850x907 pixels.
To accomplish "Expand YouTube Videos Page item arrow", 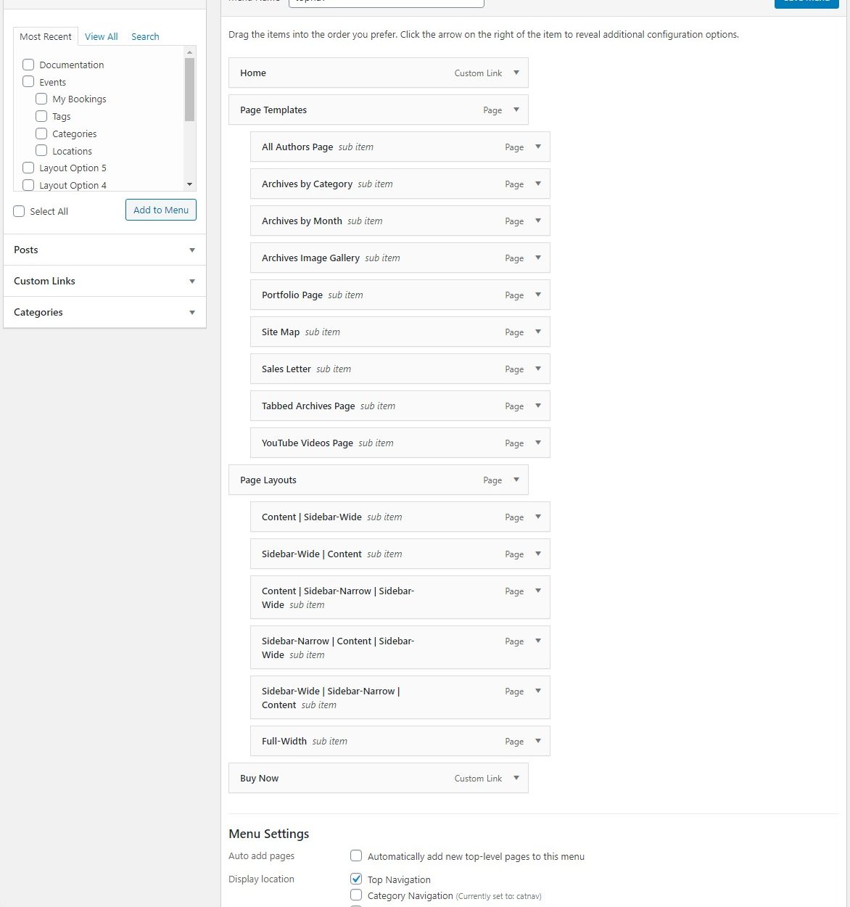I will pyautogui.click(x=538, y=443).
